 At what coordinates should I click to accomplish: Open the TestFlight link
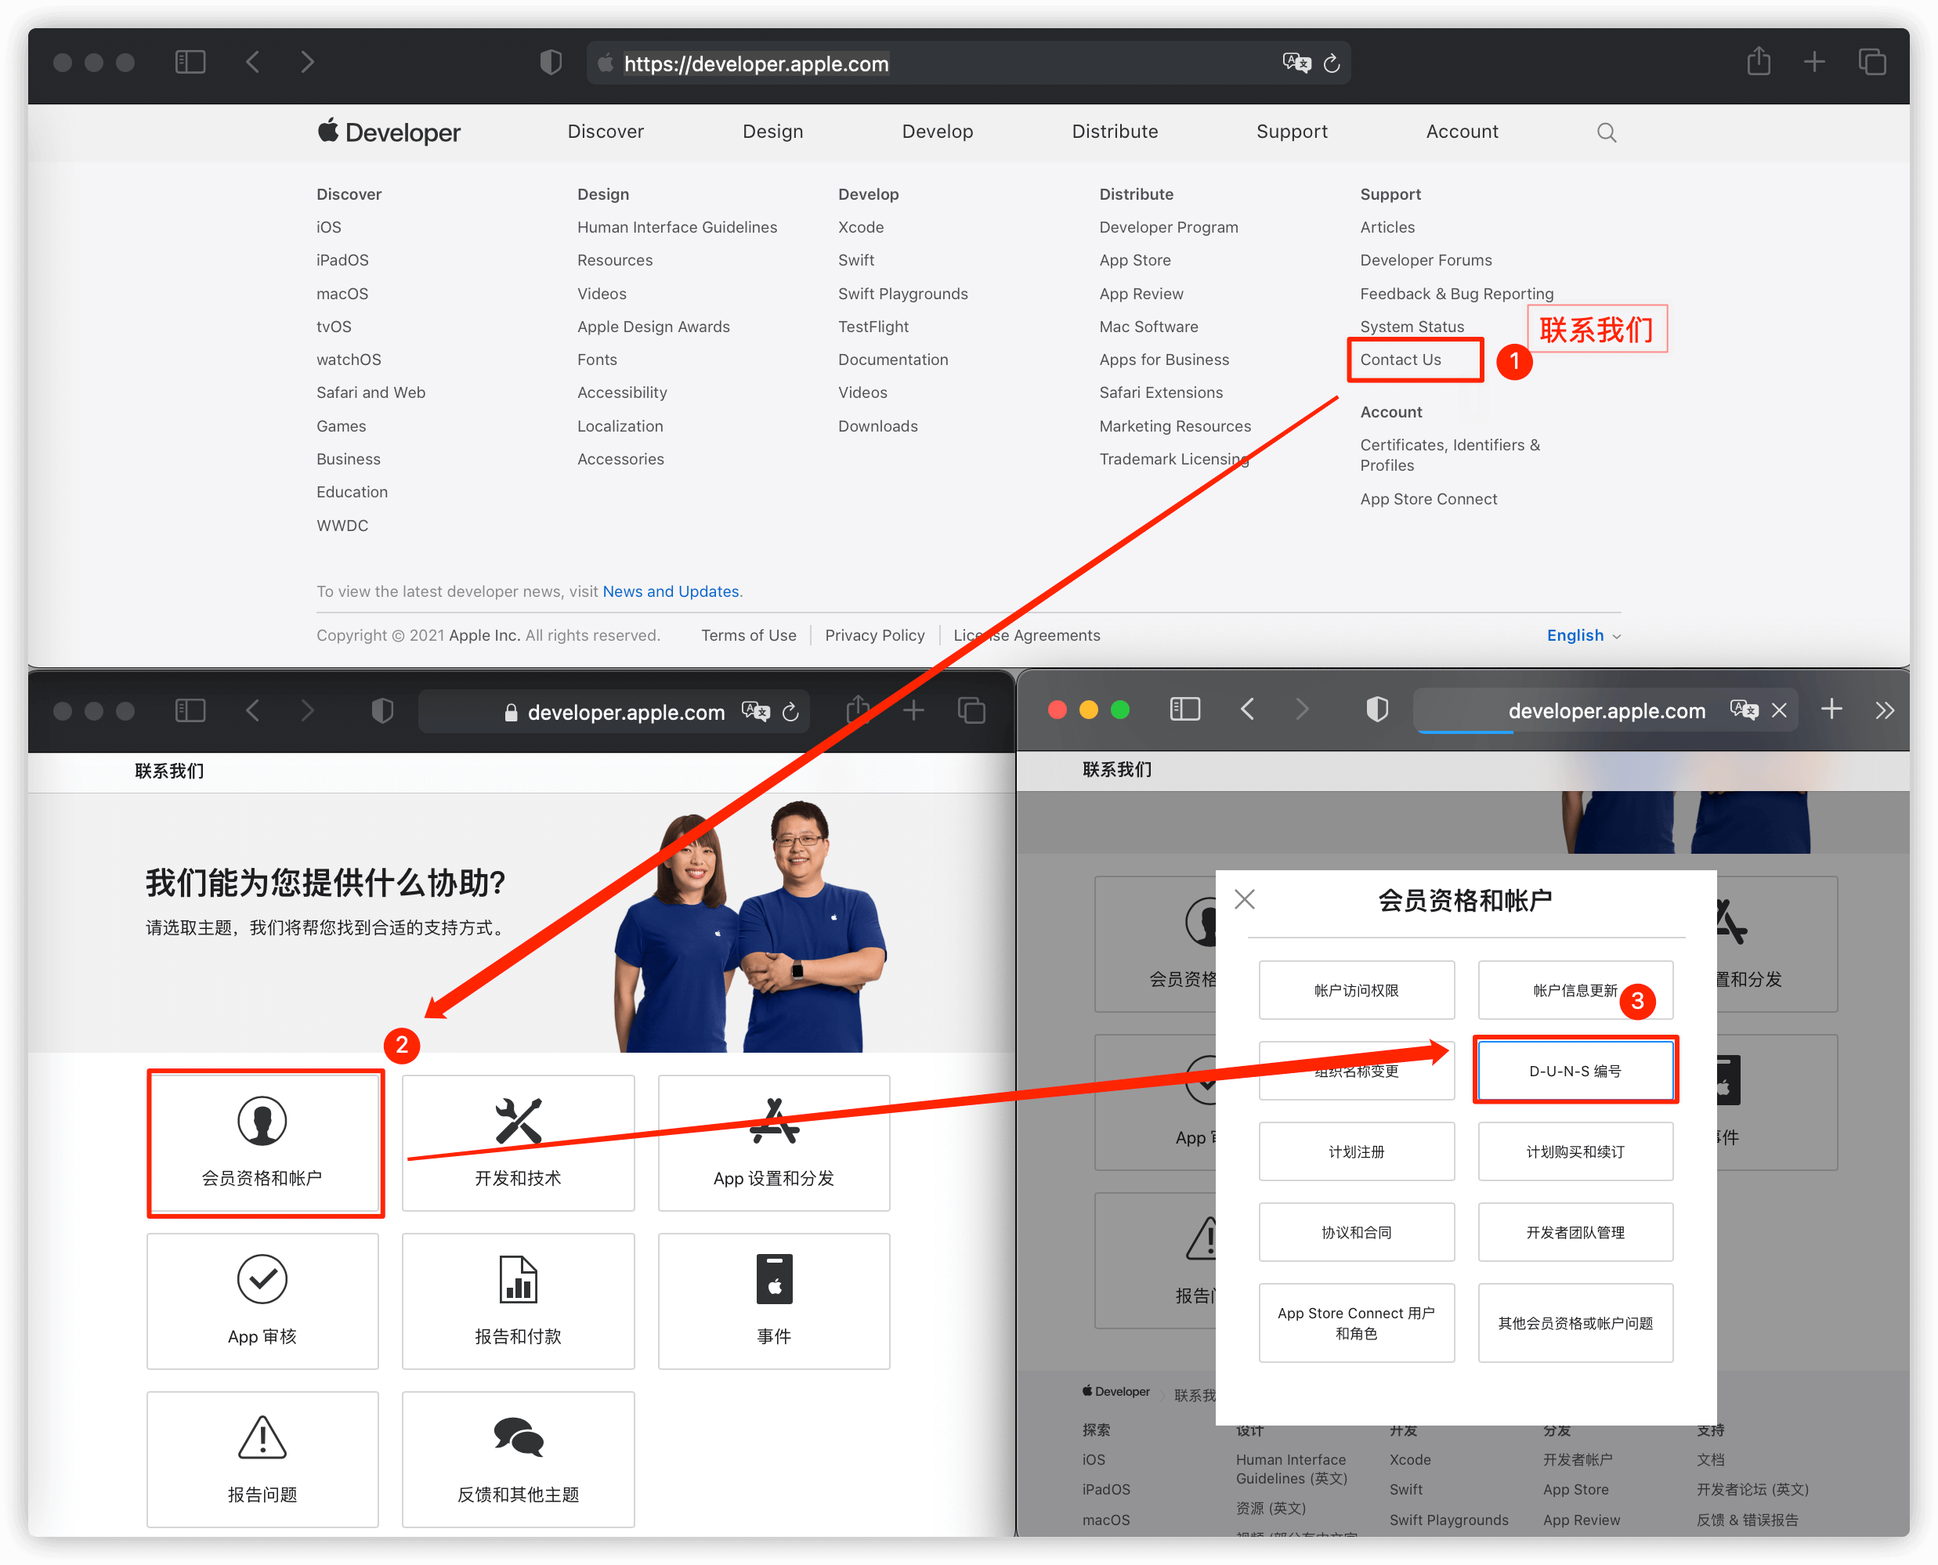click(x=873, y=327)
